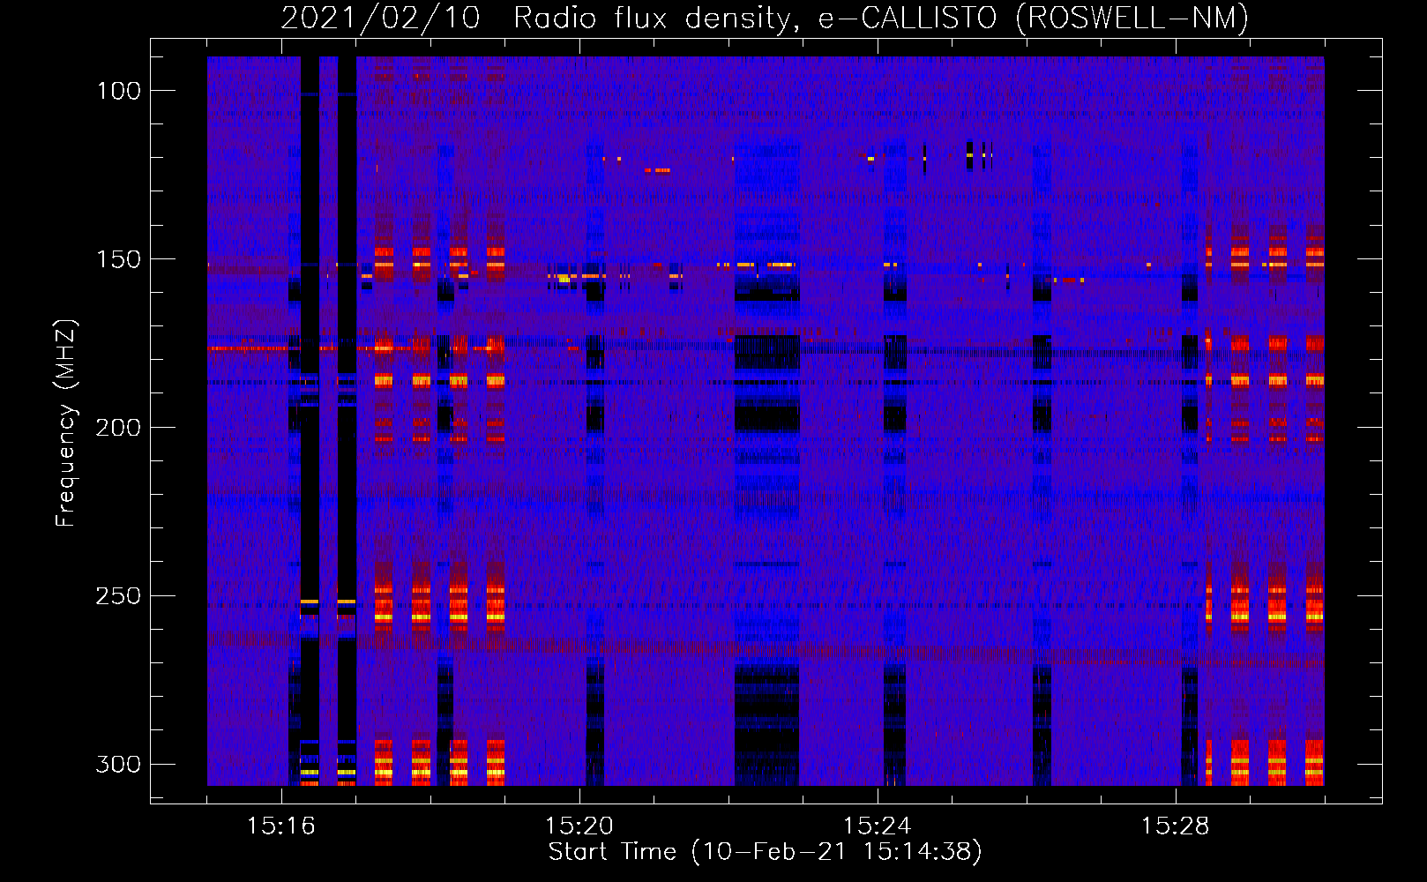
Task: Click the 15:16 time tick label
Action: [x=281, y=826]
